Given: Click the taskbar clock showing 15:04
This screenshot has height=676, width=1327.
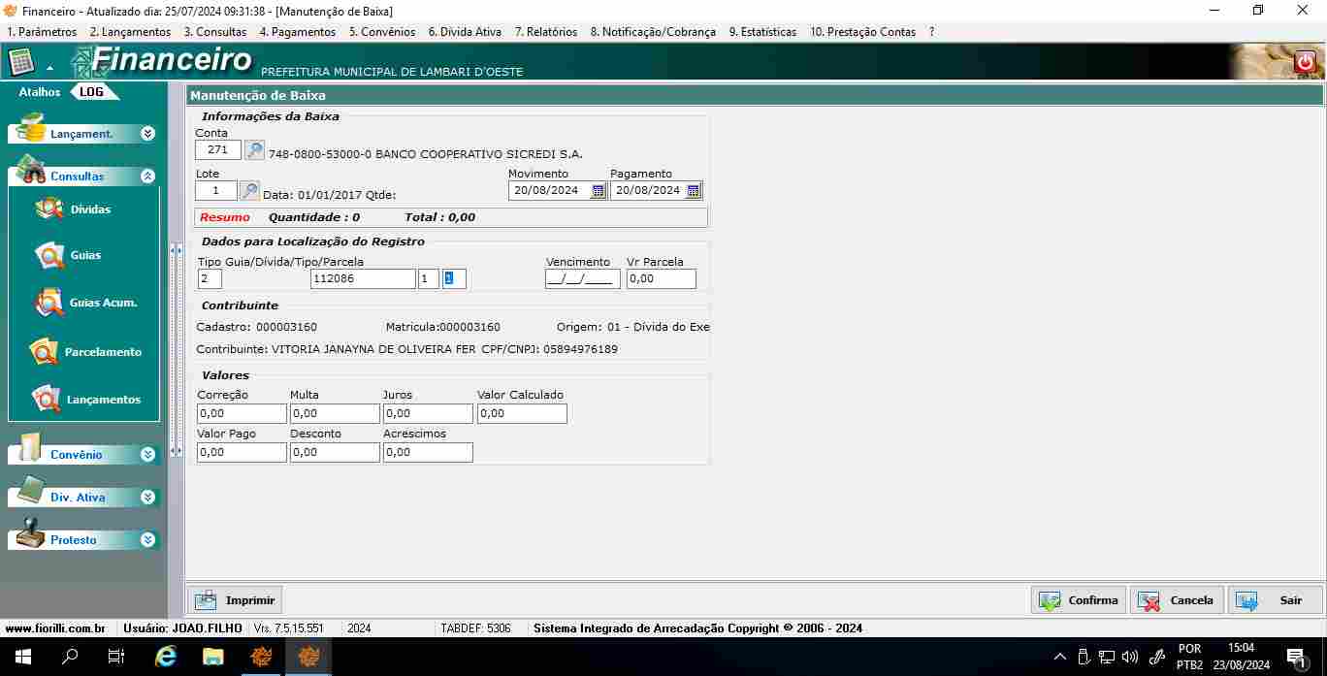Looking at the screenshot, I should pos(1241,657).
